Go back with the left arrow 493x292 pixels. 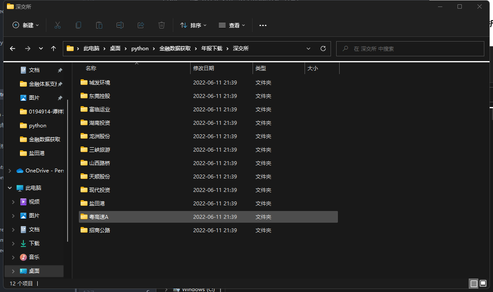click(x=13, y=49)
